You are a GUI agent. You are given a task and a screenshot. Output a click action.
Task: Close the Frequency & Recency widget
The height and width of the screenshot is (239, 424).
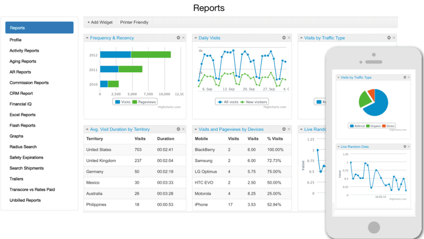pos(183,38)
